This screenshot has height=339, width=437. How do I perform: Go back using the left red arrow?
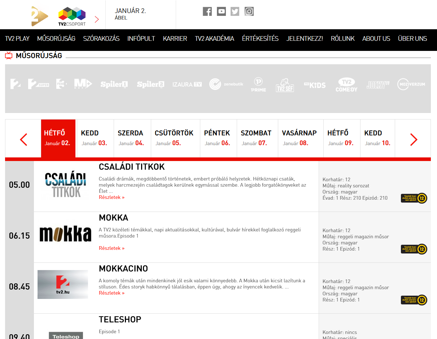[x=24, y=139]
